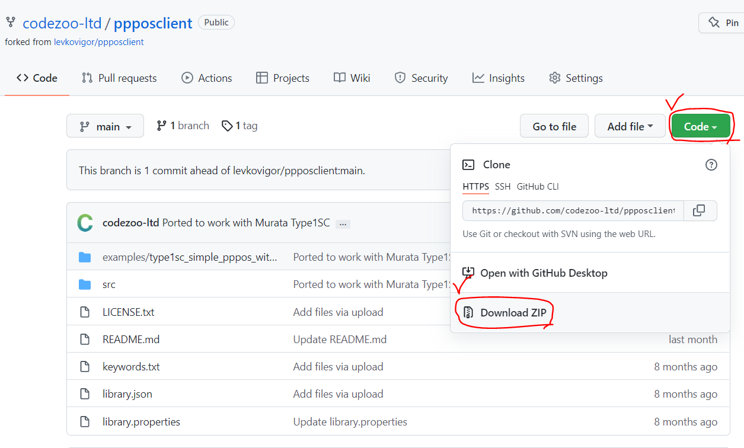This screenshot has height=448, width=744.
Task: Open the Projects tab
Action: pyautogui.click(x=283, y=78)
